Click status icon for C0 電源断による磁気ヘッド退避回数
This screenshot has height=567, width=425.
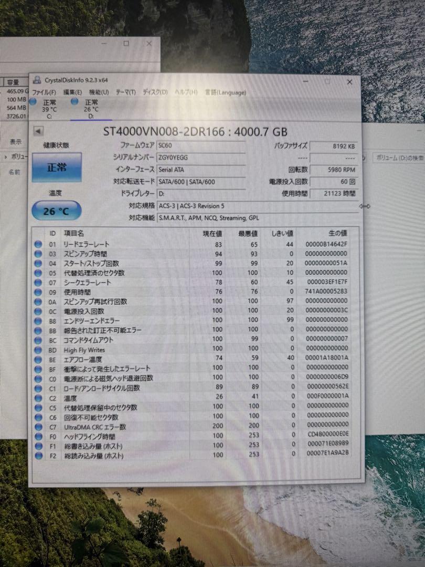pos(38,379)
